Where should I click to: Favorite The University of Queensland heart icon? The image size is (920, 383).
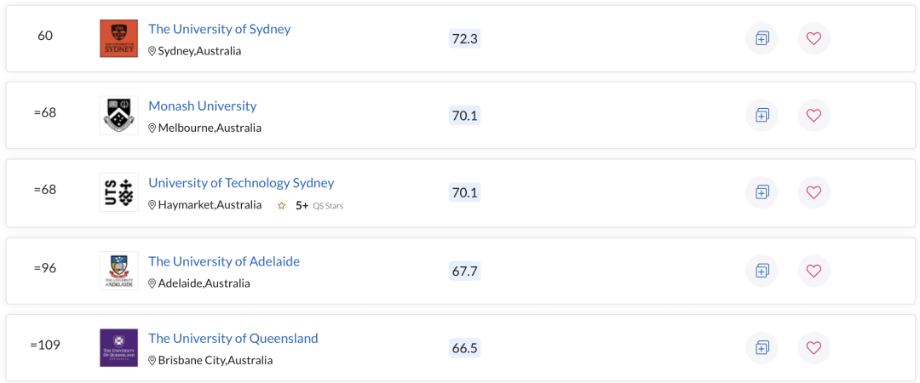(814, 348)
